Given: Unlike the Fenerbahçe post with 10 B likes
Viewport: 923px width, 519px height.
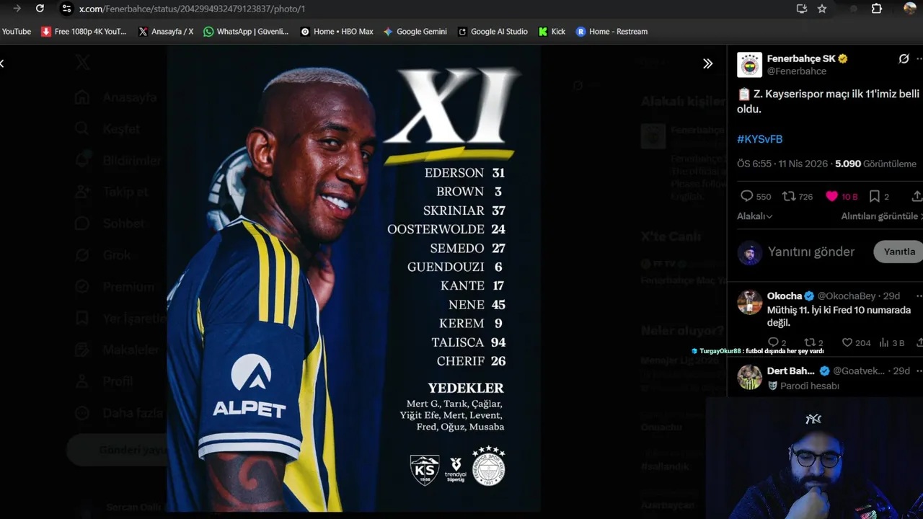Looking at the screenshot, I should tap(841, 196).
